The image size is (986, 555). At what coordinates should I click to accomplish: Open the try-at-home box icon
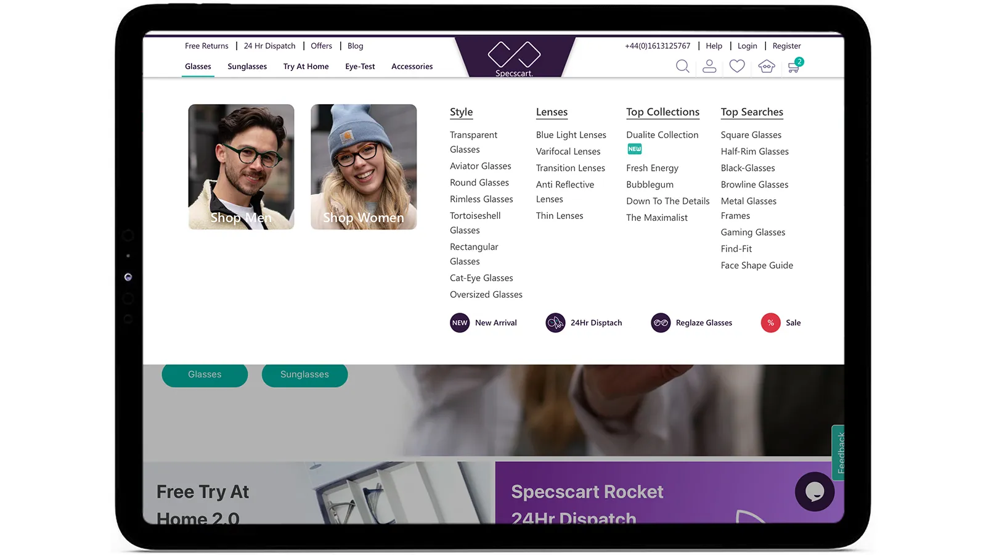766,66
